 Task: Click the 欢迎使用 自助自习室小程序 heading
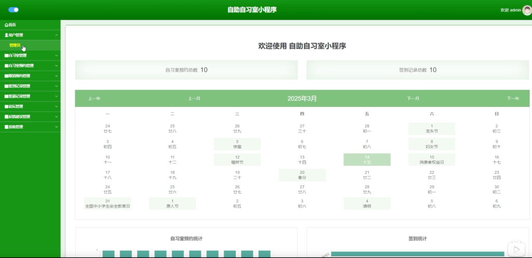click(x=302, y=46)
